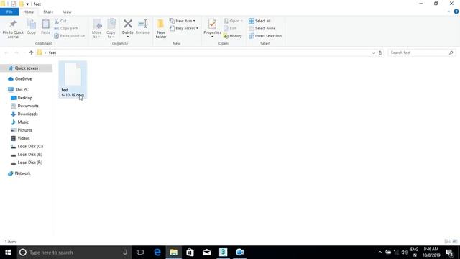460x259 pixels.
Task: Click Pin to Quick access icon
Action: [x=13, y=29]
